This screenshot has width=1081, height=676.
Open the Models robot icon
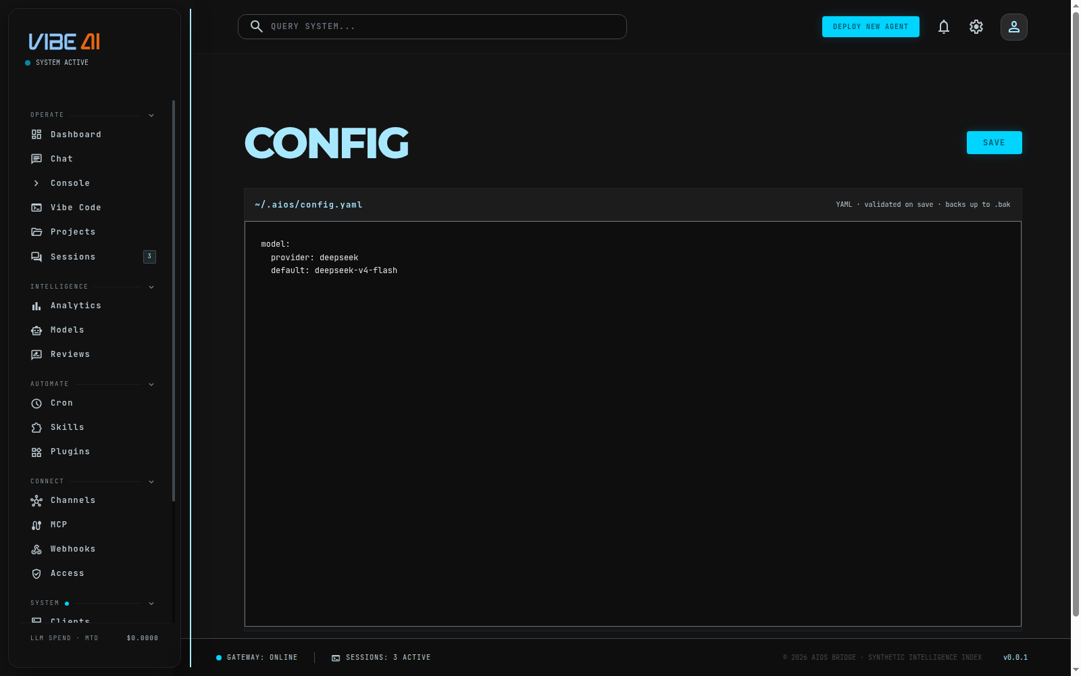coord(36,330)
